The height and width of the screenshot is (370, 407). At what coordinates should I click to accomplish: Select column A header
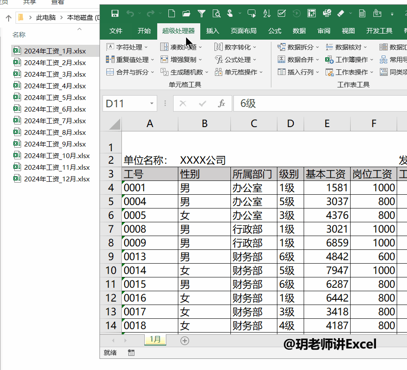[x=150, y=124]
